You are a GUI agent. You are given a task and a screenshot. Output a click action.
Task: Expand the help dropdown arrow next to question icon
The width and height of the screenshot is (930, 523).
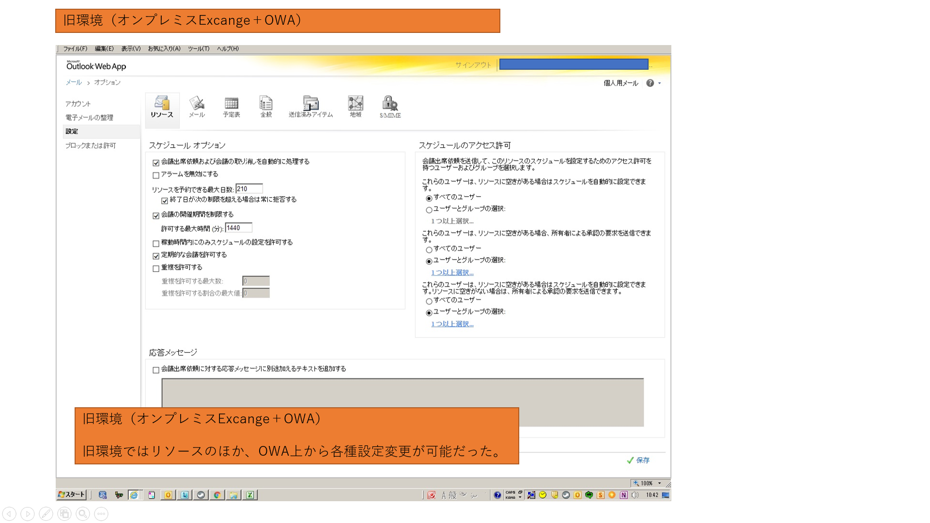(x=659, y=83)
